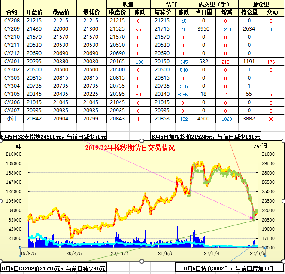This screenshot has width=285, height=274.
Task: Select the chart title 棉纱期货日交易情况
Action: click(130, 148)
